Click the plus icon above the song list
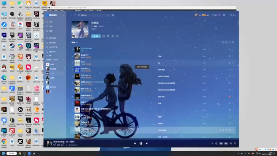Image resolution: width=277 pixels, height=156 pixels. [x=226, y=42]
